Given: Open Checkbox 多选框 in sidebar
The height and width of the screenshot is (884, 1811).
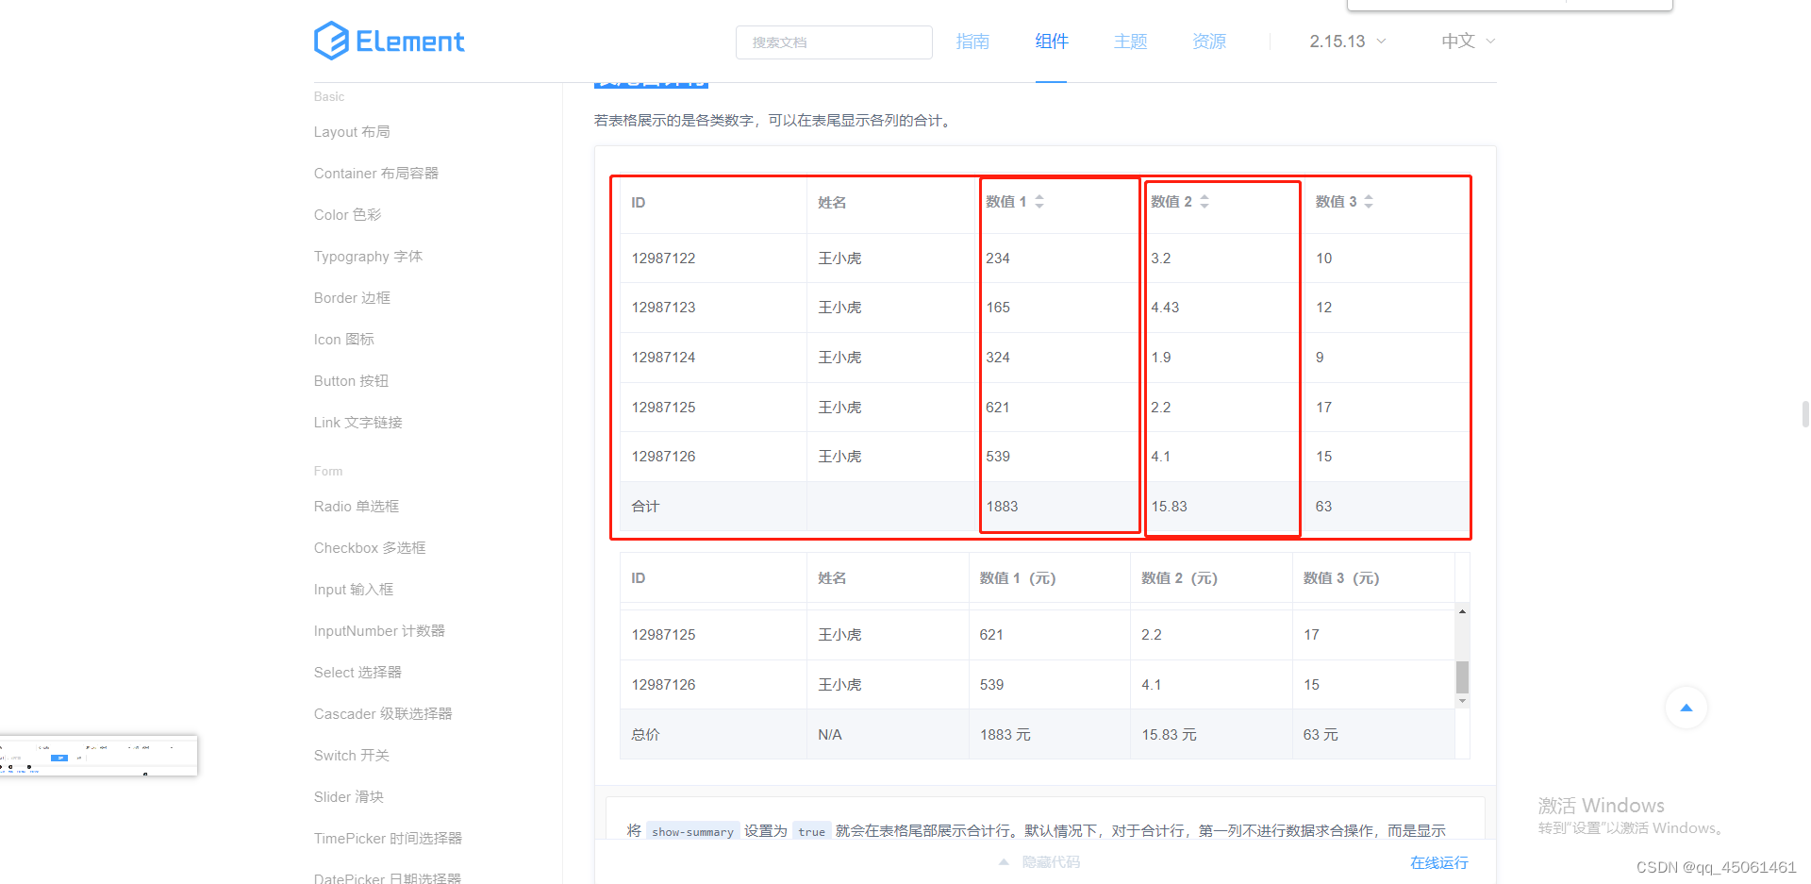Looking at the screenshot, I should [x=370, y=548].
